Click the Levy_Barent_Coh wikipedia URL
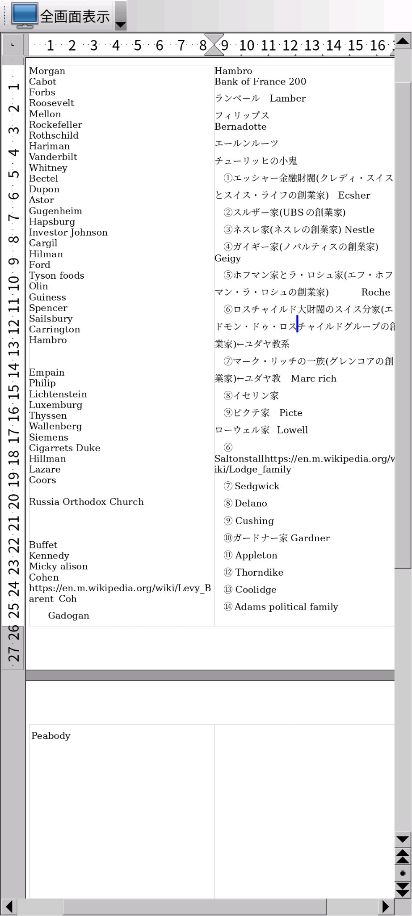This screenshot has height=916, width=412. 120,594
